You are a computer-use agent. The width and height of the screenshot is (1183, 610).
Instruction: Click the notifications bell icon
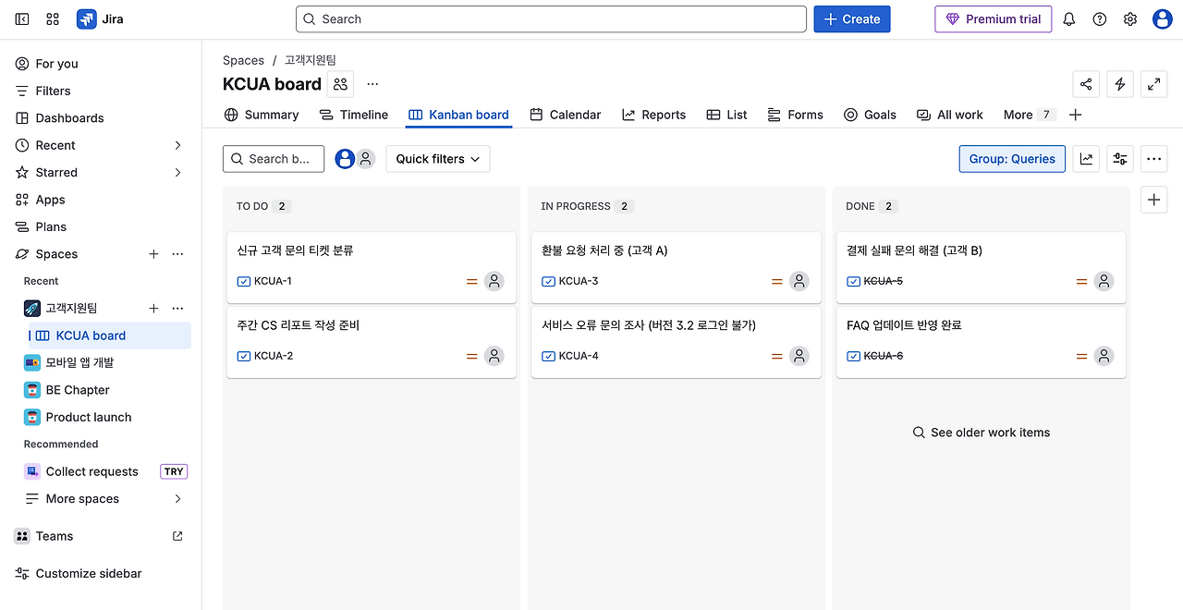tap(1069, 19)
